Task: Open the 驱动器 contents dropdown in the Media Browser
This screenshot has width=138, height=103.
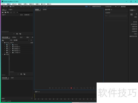Action: 21,40
